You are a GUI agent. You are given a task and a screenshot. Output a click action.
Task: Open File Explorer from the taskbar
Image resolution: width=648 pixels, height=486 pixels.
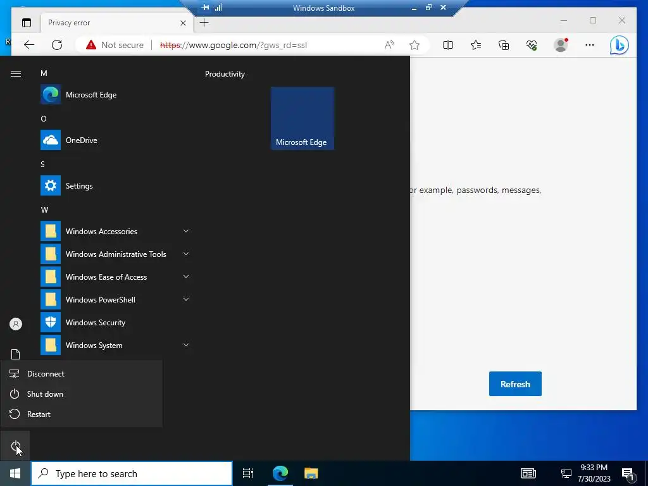point(311,473)
